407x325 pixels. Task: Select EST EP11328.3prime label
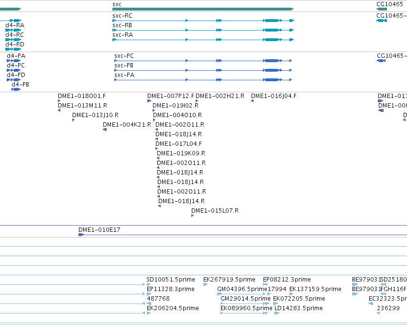[x=171, y=289]
